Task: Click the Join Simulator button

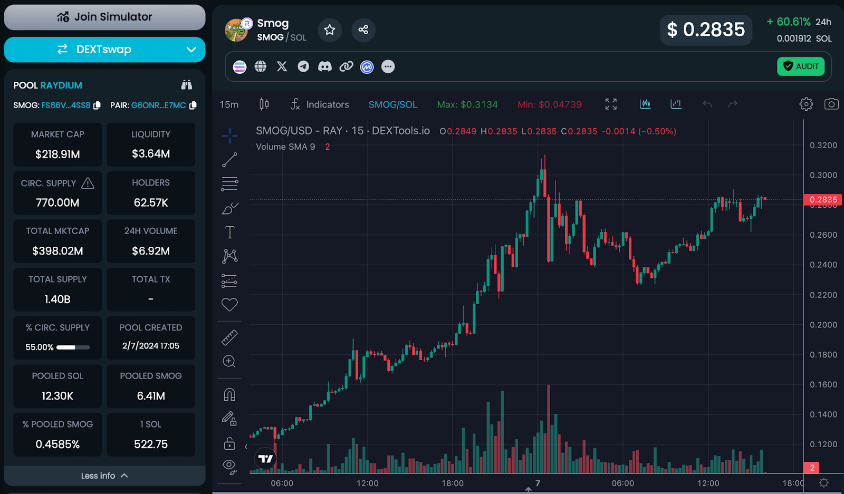Action: pos(104,17)
